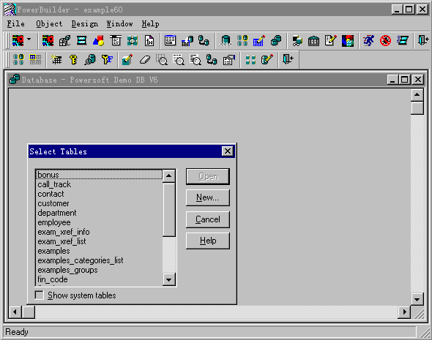432x340 pixels.
Task: Click the Run (running figure) toolbar icon
Action: (368, 41)
